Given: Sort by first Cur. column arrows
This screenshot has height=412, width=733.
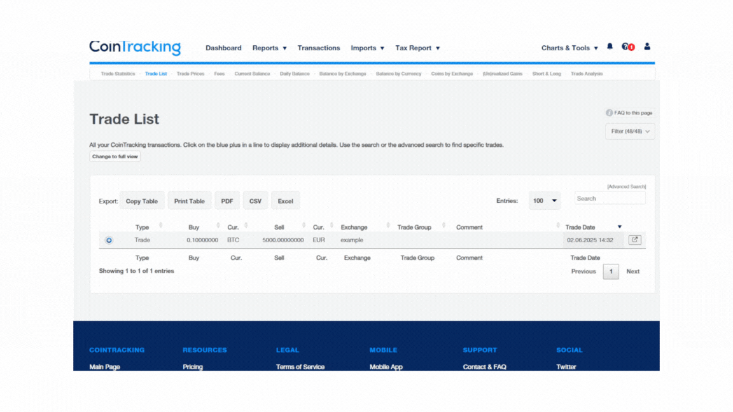Looking at the screenshot, I should (x=246, y=226).
